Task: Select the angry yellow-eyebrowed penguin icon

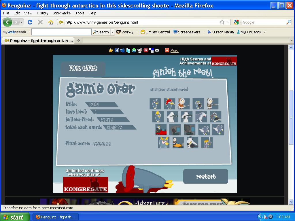Action: (164, 143)
